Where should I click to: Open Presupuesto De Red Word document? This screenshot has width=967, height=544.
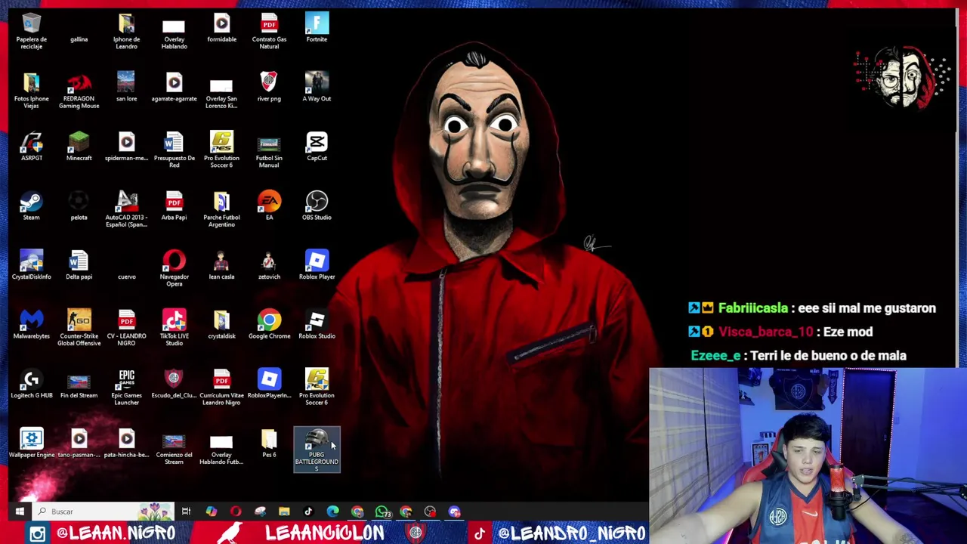(174, 150)
